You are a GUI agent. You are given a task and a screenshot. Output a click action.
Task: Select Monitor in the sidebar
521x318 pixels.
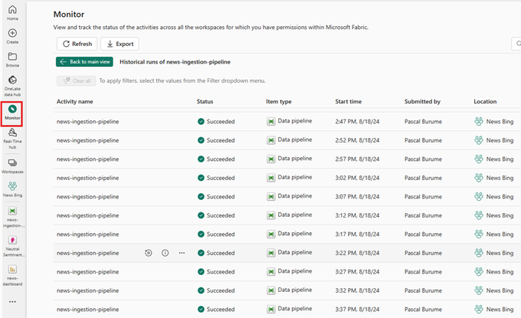coord(12,113)
